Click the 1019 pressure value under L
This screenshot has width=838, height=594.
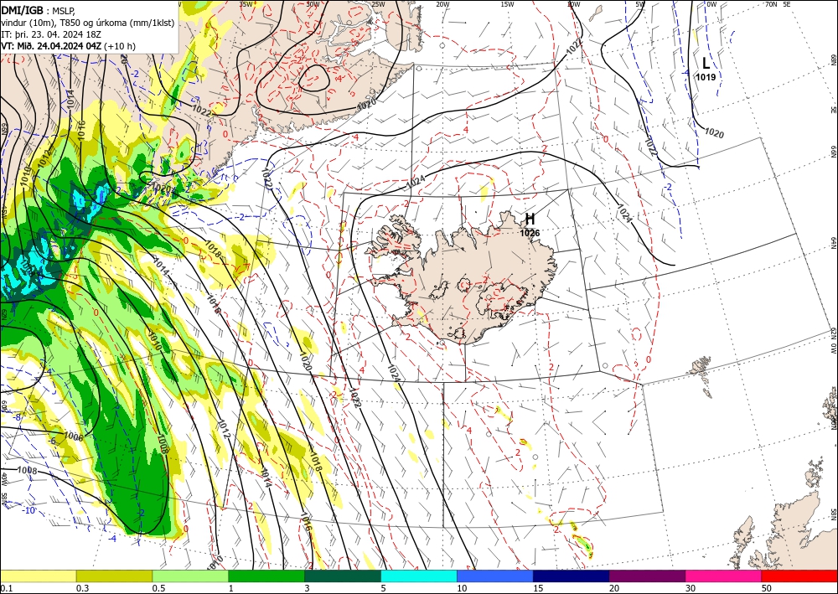tap(706, 77)
